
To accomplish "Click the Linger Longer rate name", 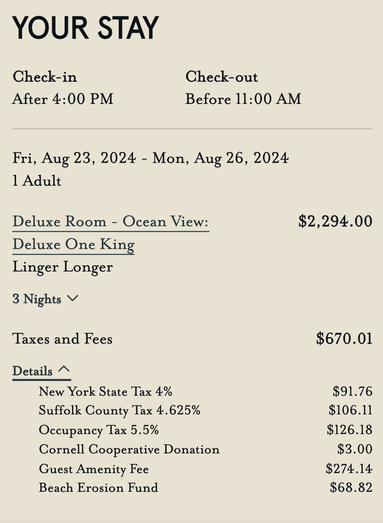I will click(62, 267).
